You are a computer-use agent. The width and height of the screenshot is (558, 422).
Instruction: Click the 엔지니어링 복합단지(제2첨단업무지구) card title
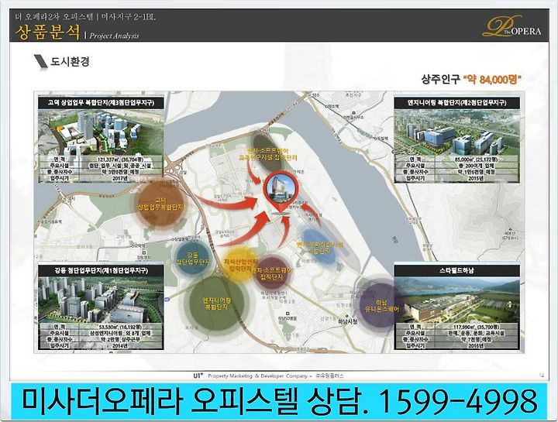click(x=457, y=103)
